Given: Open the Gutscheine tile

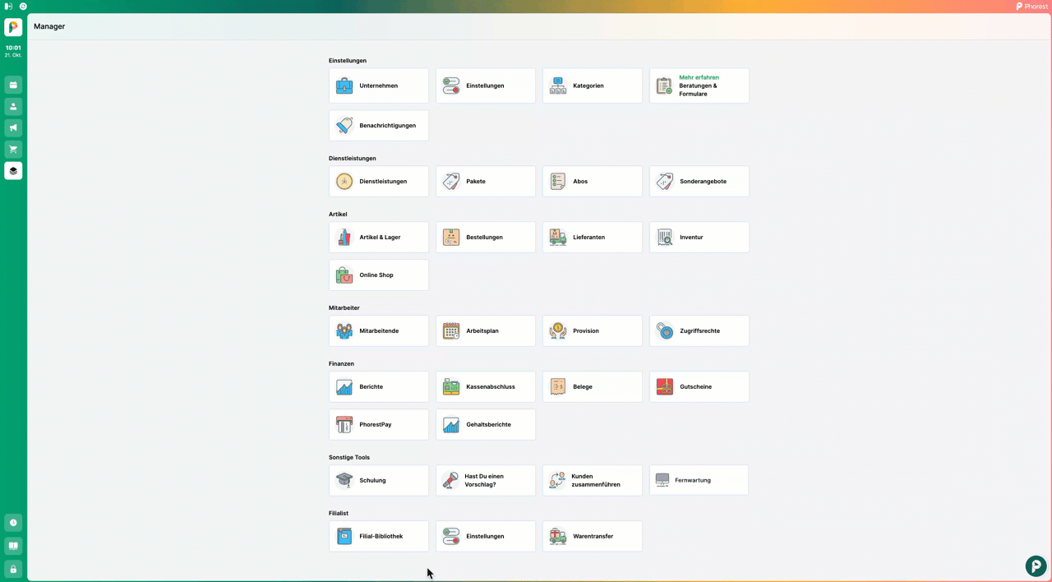Looking at the screenshot, I should (x=699, y=387).
